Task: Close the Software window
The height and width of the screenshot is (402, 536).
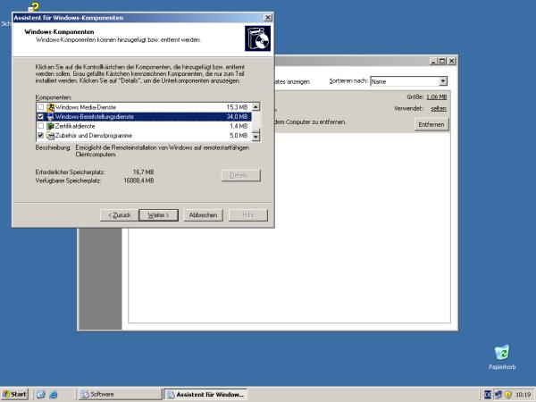Action: (x=451, y=61)
